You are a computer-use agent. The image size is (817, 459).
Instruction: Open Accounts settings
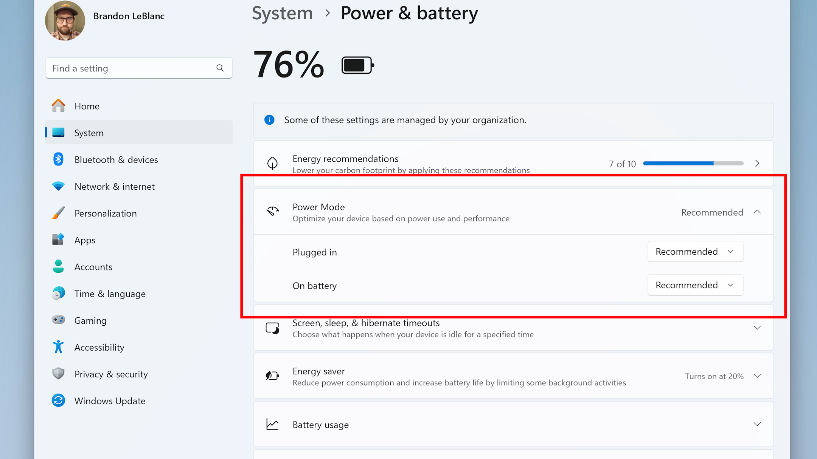(93, 267)
